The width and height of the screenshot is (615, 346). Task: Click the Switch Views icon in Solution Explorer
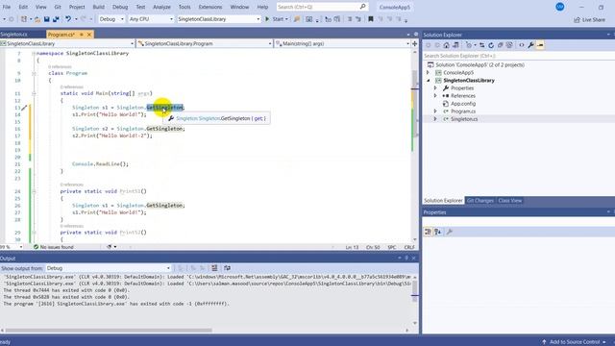coord(455,45)
